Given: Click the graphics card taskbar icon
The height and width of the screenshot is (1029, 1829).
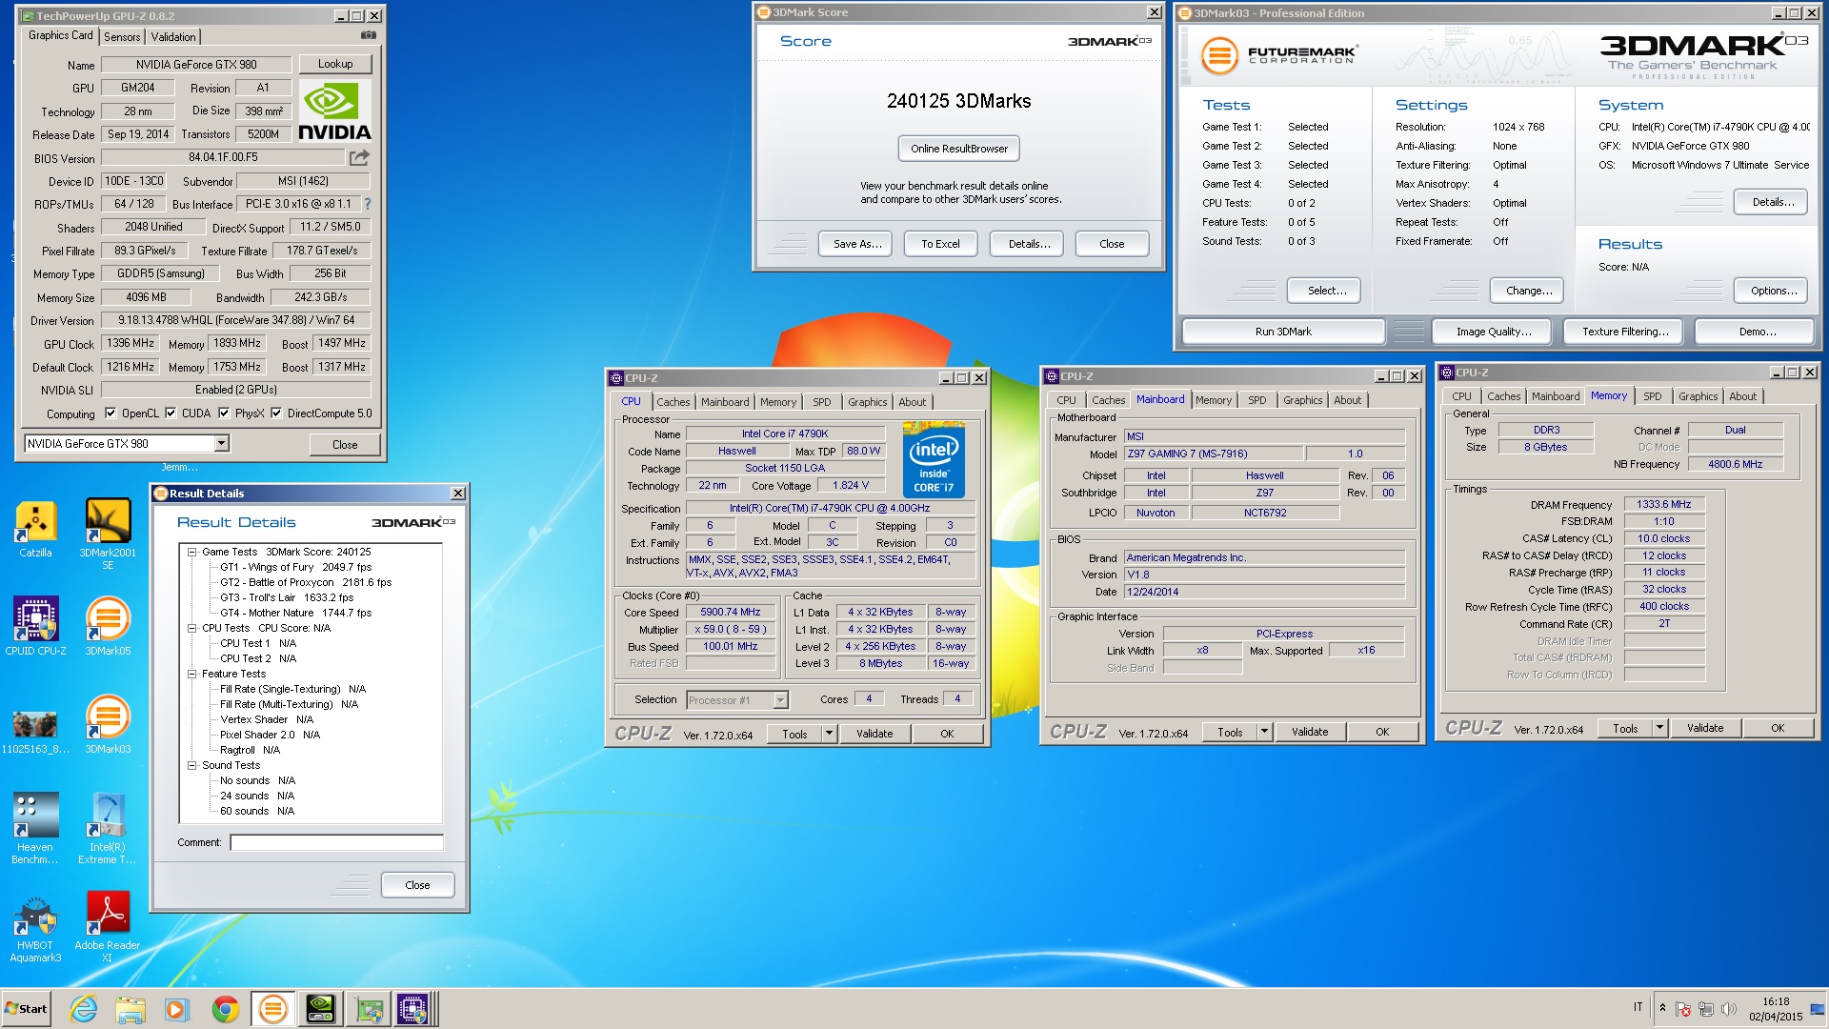Looking at the screenshot, I should tap(369, 1009).
